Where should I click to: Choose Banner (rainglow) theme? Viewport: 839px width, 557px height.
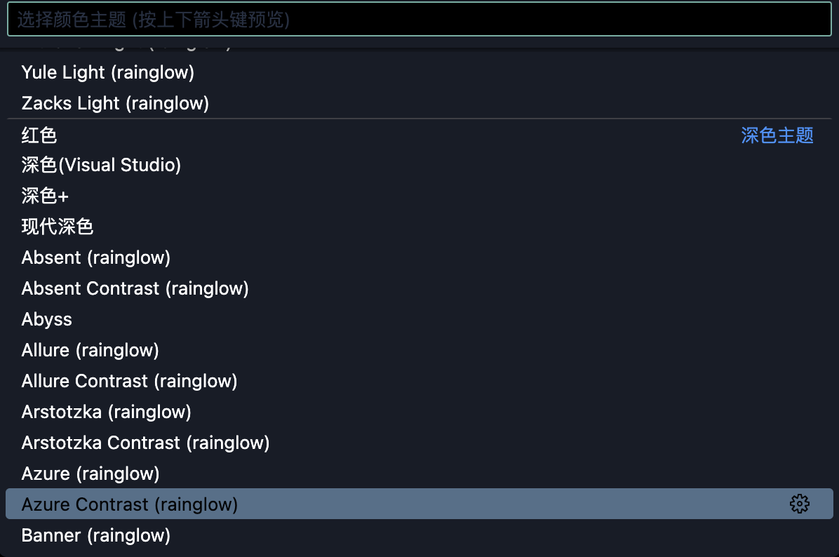[419, 535]
